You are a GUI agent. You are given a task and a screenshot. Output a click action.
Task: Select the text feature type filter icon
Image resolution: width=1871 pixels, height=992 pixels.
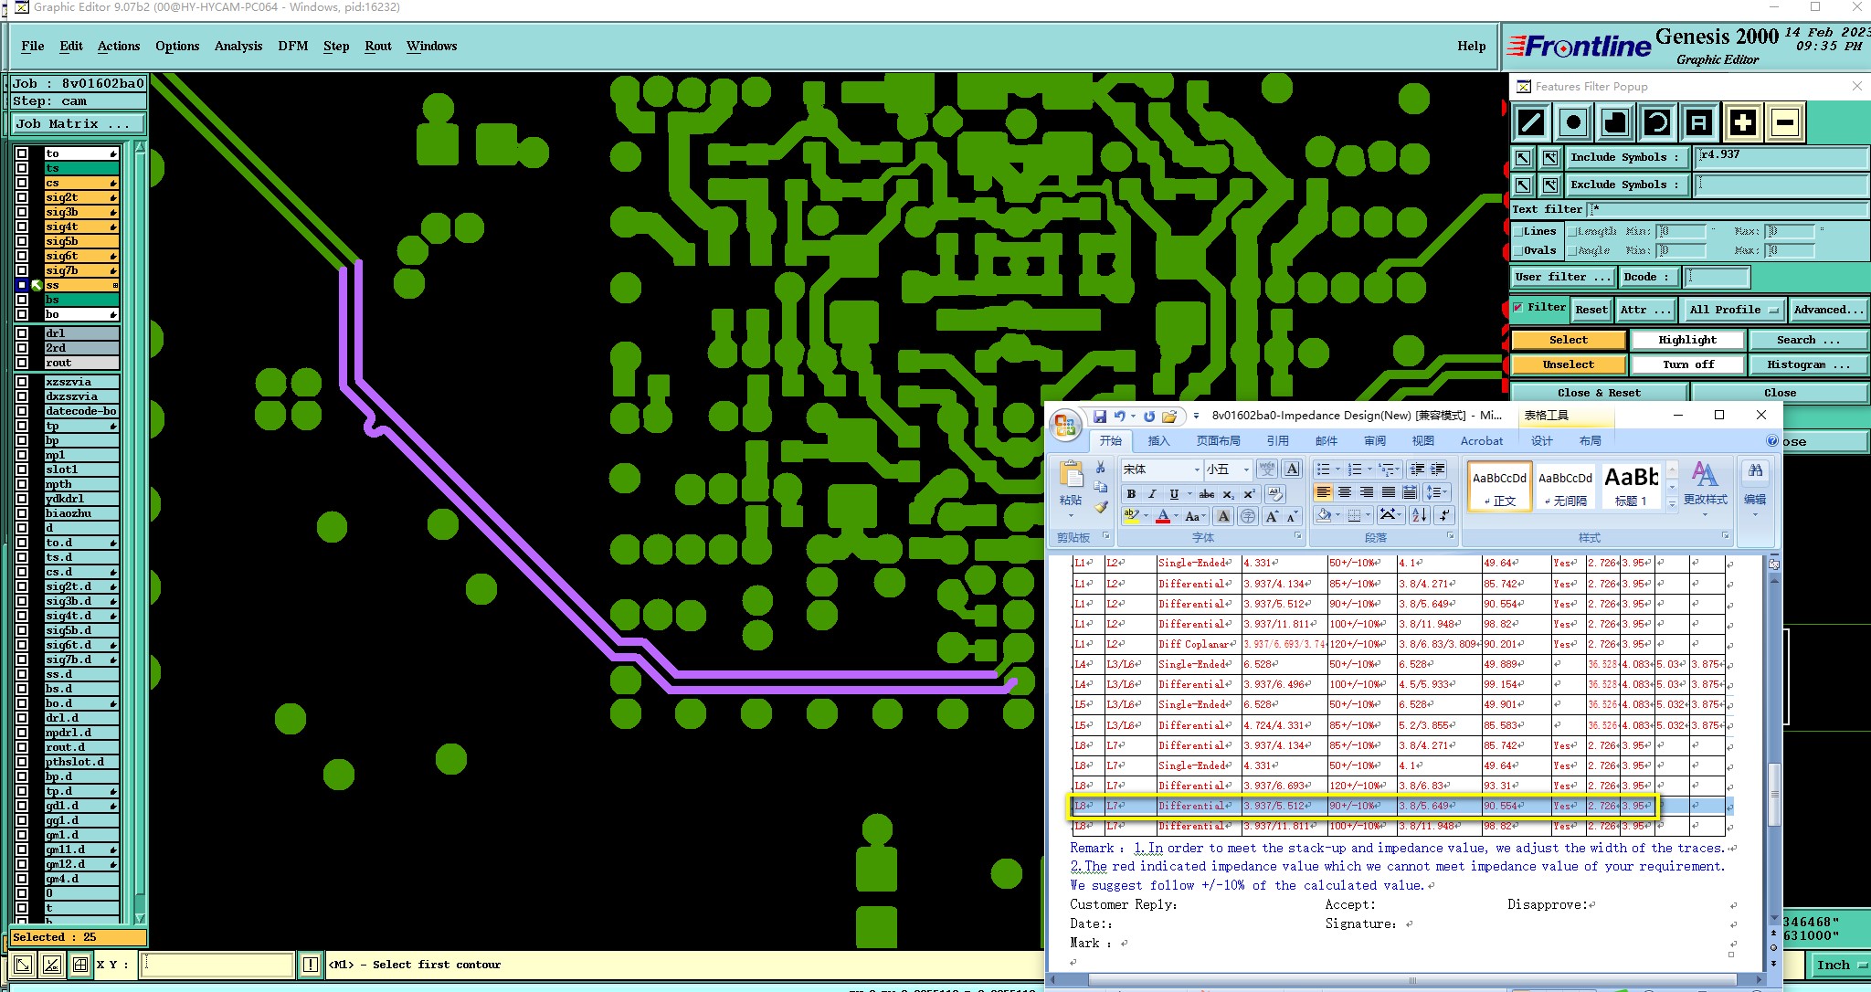1699,121
